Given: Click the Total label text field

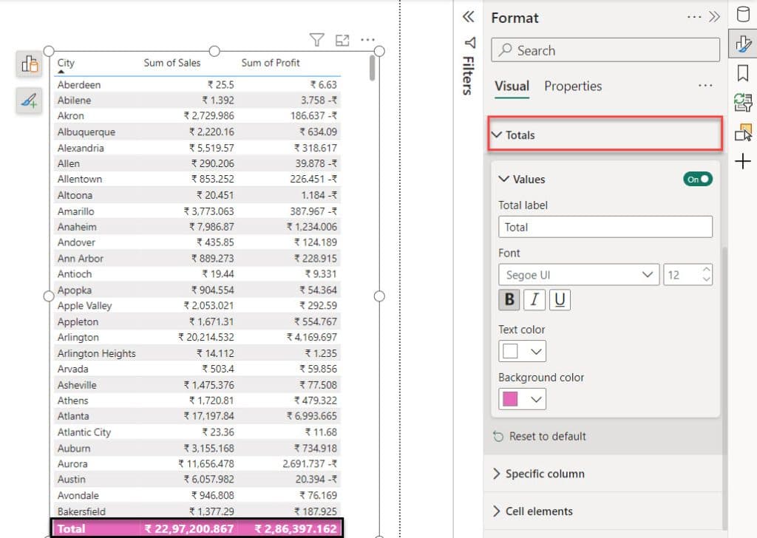Looking at the screenshot, I should (x=605, y=227).
